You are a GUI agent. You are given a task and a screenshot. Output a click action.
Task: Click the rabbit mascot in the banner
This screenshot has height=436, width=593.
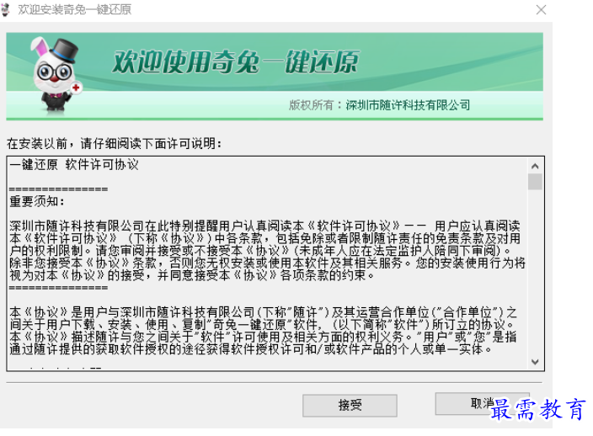[x=56, y=74]
